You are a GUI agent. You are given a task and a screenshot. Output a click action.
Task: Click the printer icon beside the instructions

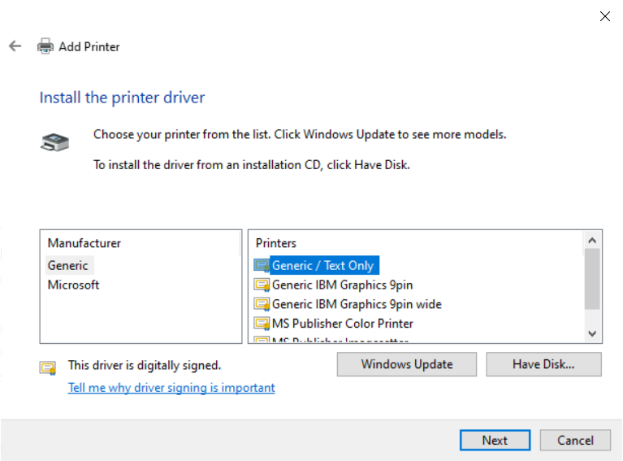(54, 142)
